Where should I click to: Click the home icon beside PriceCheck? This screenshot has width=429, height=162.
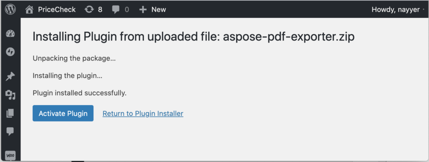29,10
